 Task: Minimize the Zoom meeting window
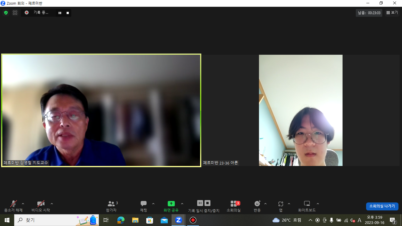click(368, 3)
